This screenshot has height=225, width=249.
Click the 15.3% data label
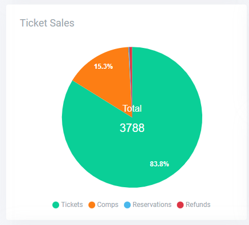(103, 67)
